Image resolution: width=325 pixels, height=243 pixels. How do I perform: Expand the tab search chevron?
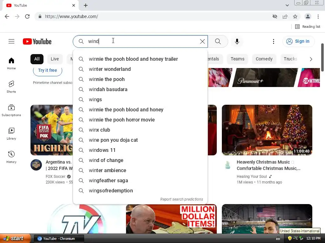pyautogui.click(x=287, y=5)
